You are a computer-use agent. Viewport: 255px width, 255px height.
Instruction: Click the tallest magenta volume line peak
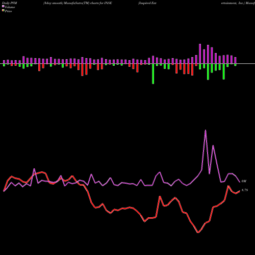coord(206,131)
